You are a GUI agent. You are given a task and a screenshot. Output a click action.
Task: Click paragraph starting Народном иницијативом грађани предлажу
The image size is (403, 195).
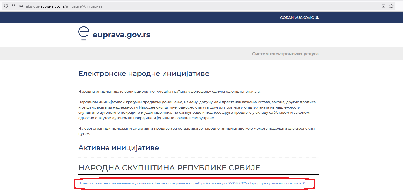(197, 110)
